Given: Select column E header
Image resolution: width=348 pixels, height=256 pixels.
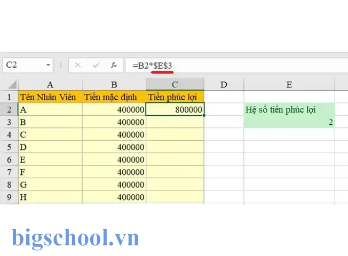Looking at the screenshot, I should point(289,84).
